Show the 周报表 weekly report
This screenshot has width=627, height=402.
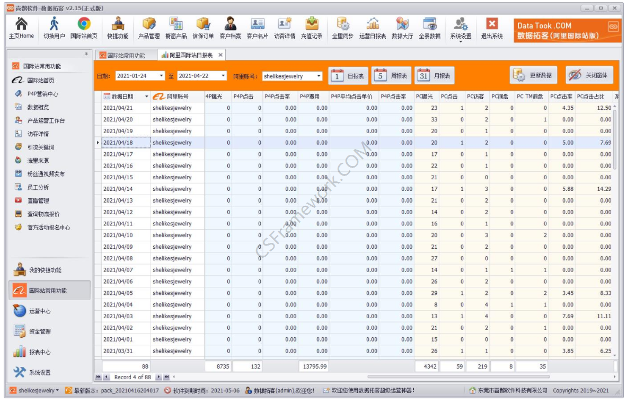tap(392, 76)
